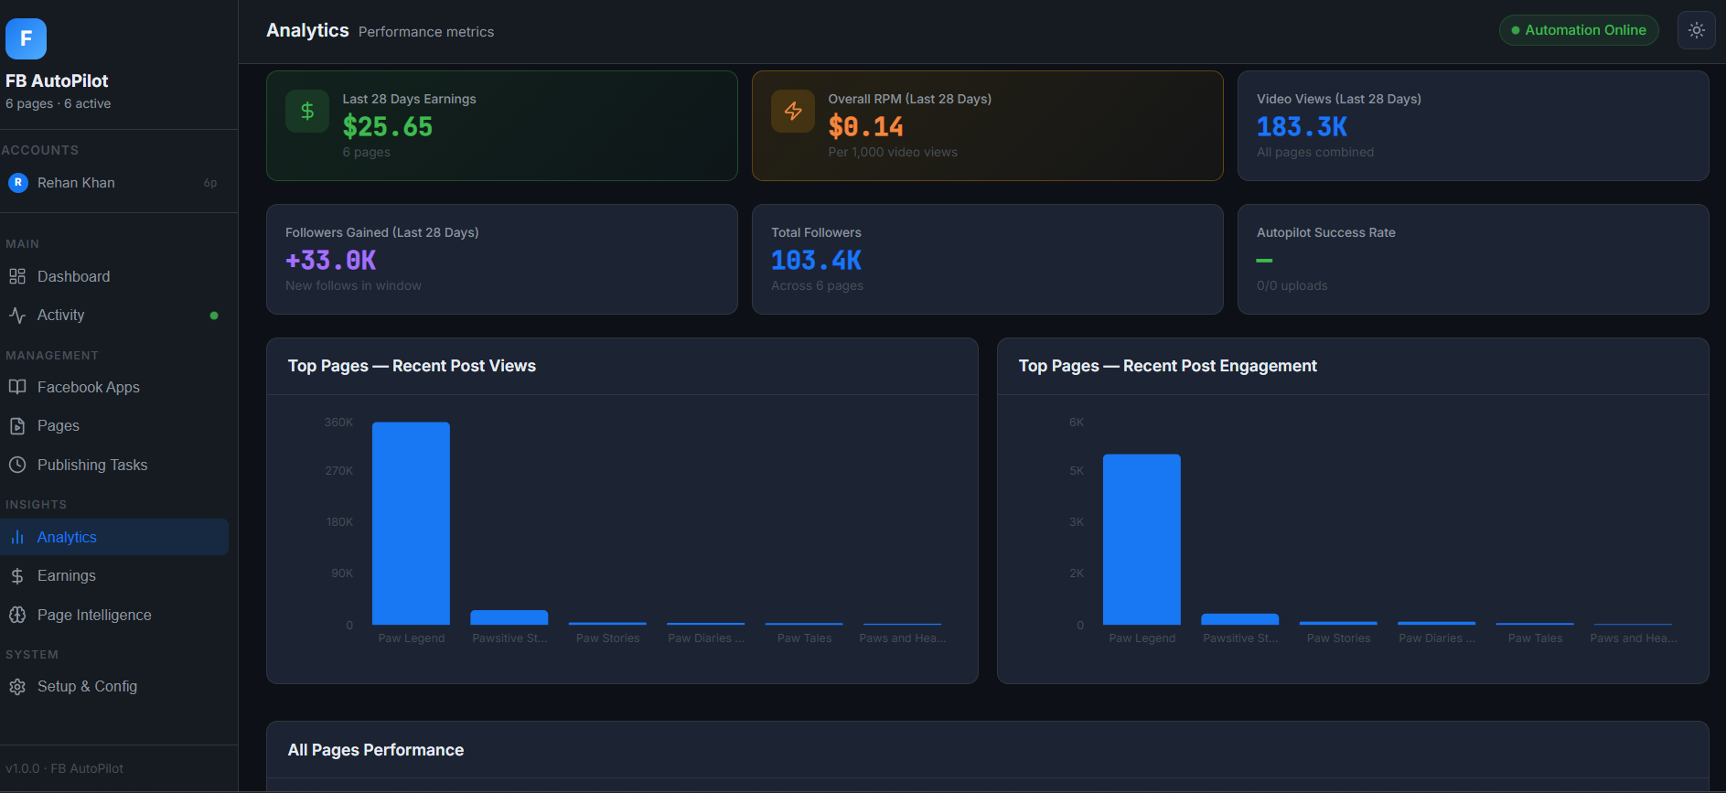This screenshot has width=1726, height=793.
Task: Open the Earnings sidebar item
Action: click(114, 575)
